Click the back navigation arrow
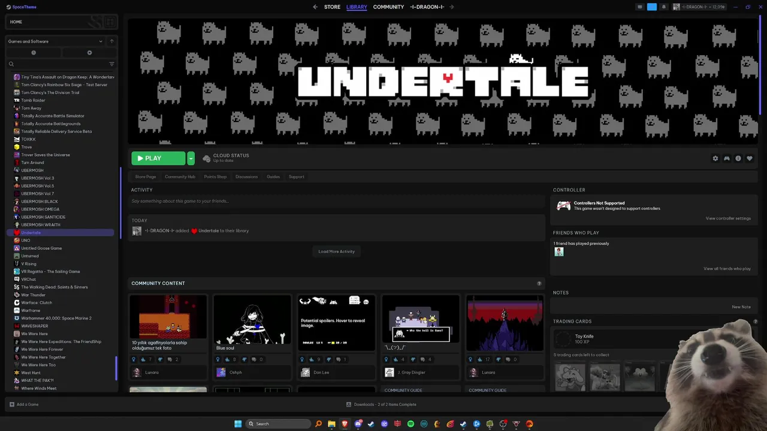This screenshot has width=767, height=431. point(315,7)
